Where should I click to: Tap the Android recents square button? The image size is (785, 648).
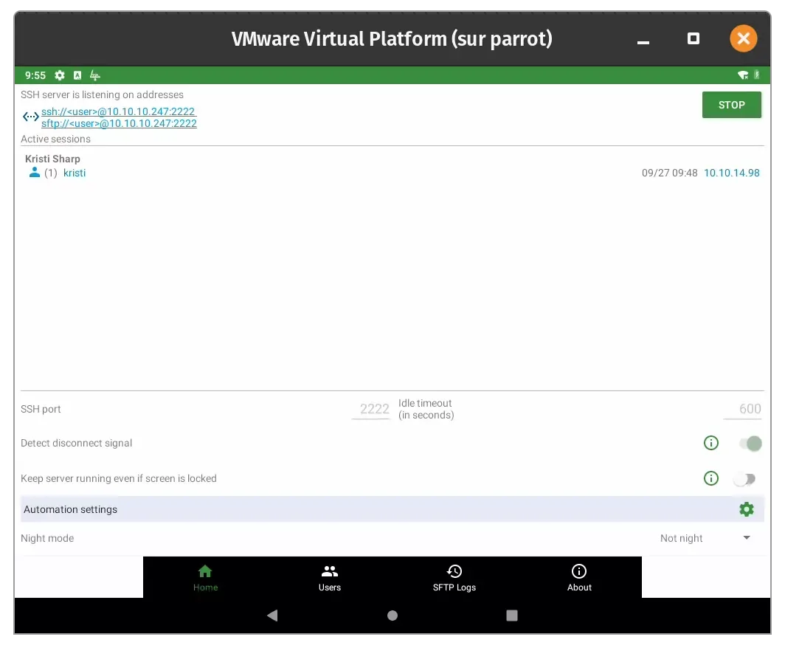coord(512,616)
